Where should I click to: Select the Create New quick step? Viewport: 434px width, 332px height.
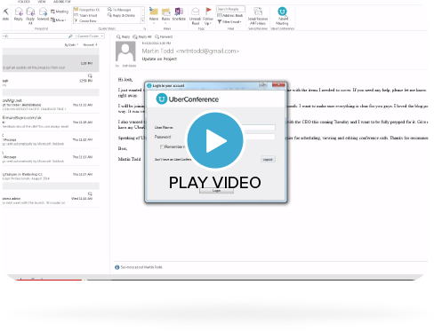point(85,21)
